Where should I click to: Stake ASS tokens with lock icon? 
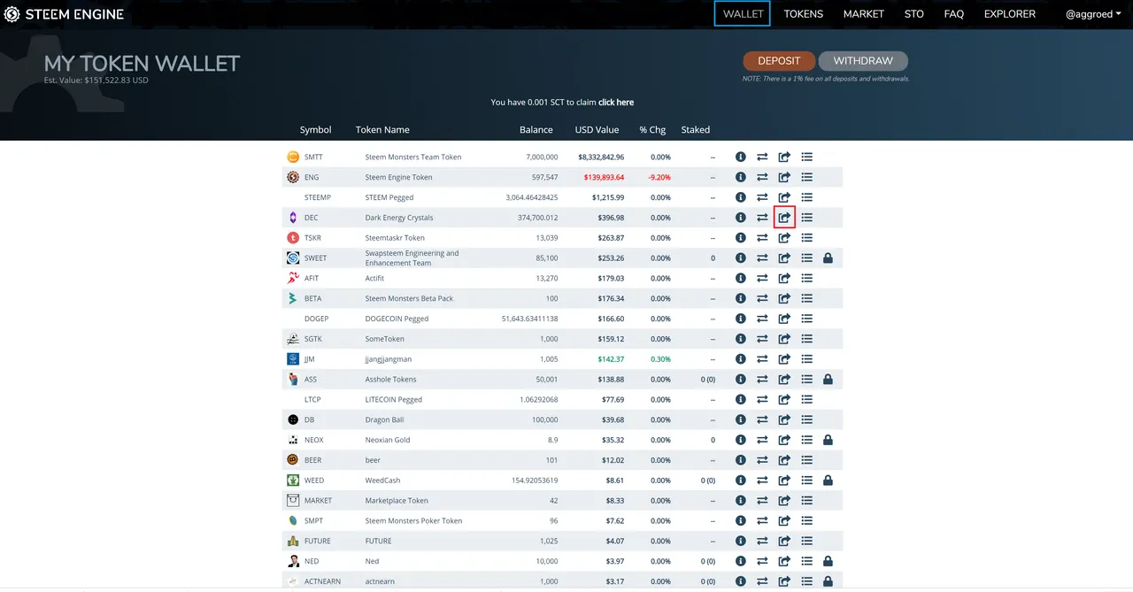click(x=828, y=380)
